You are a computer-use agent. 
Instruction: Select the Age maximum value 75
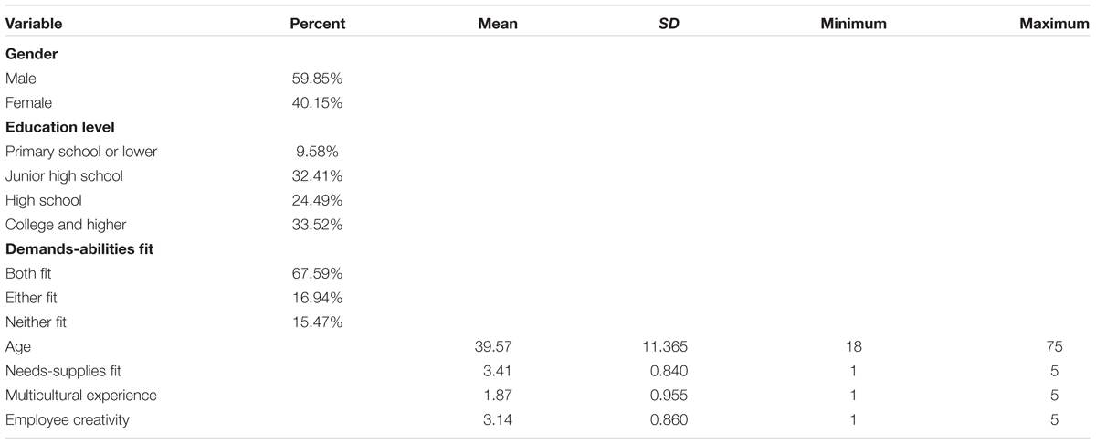[1055, 345]
